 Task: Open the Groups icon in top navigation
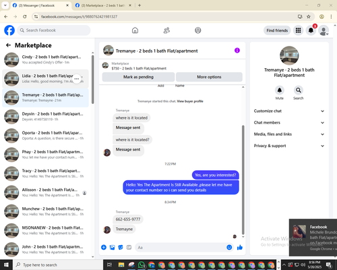[x=198, y=30]
